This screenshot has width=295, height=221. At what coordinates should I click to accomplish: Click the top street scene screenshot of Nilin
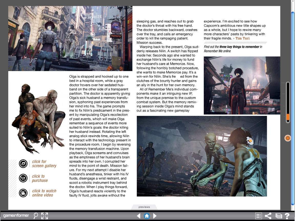[x=70, y=38]
